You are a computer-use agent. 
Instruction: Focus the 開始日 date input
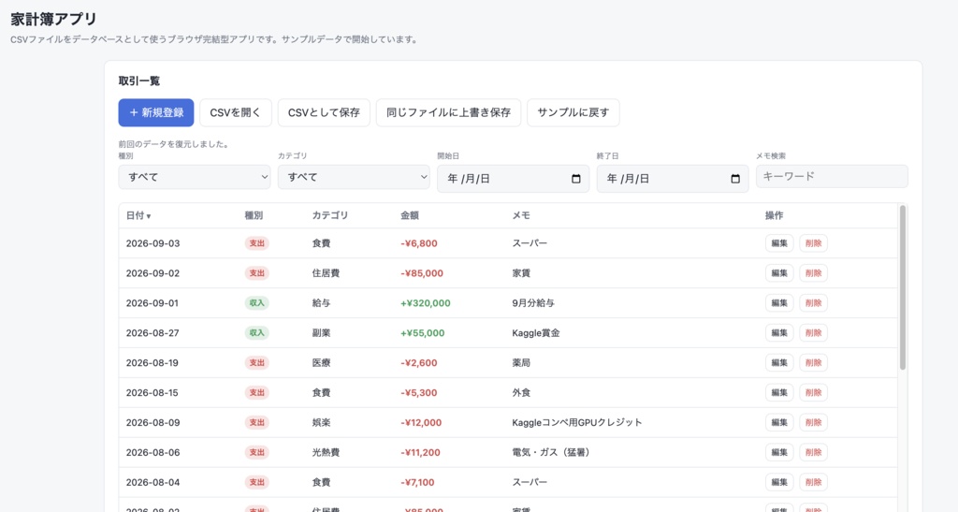514,179
